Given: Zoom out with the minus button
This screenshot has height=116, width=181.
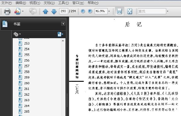Looking at the screenshot, I should [x=83, y=11].
